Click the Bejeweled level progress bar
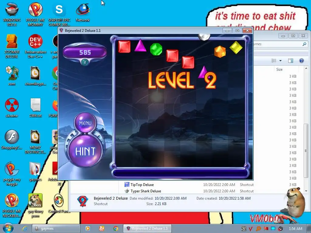Viewport: 311px width, 233px height. point(180,173)
